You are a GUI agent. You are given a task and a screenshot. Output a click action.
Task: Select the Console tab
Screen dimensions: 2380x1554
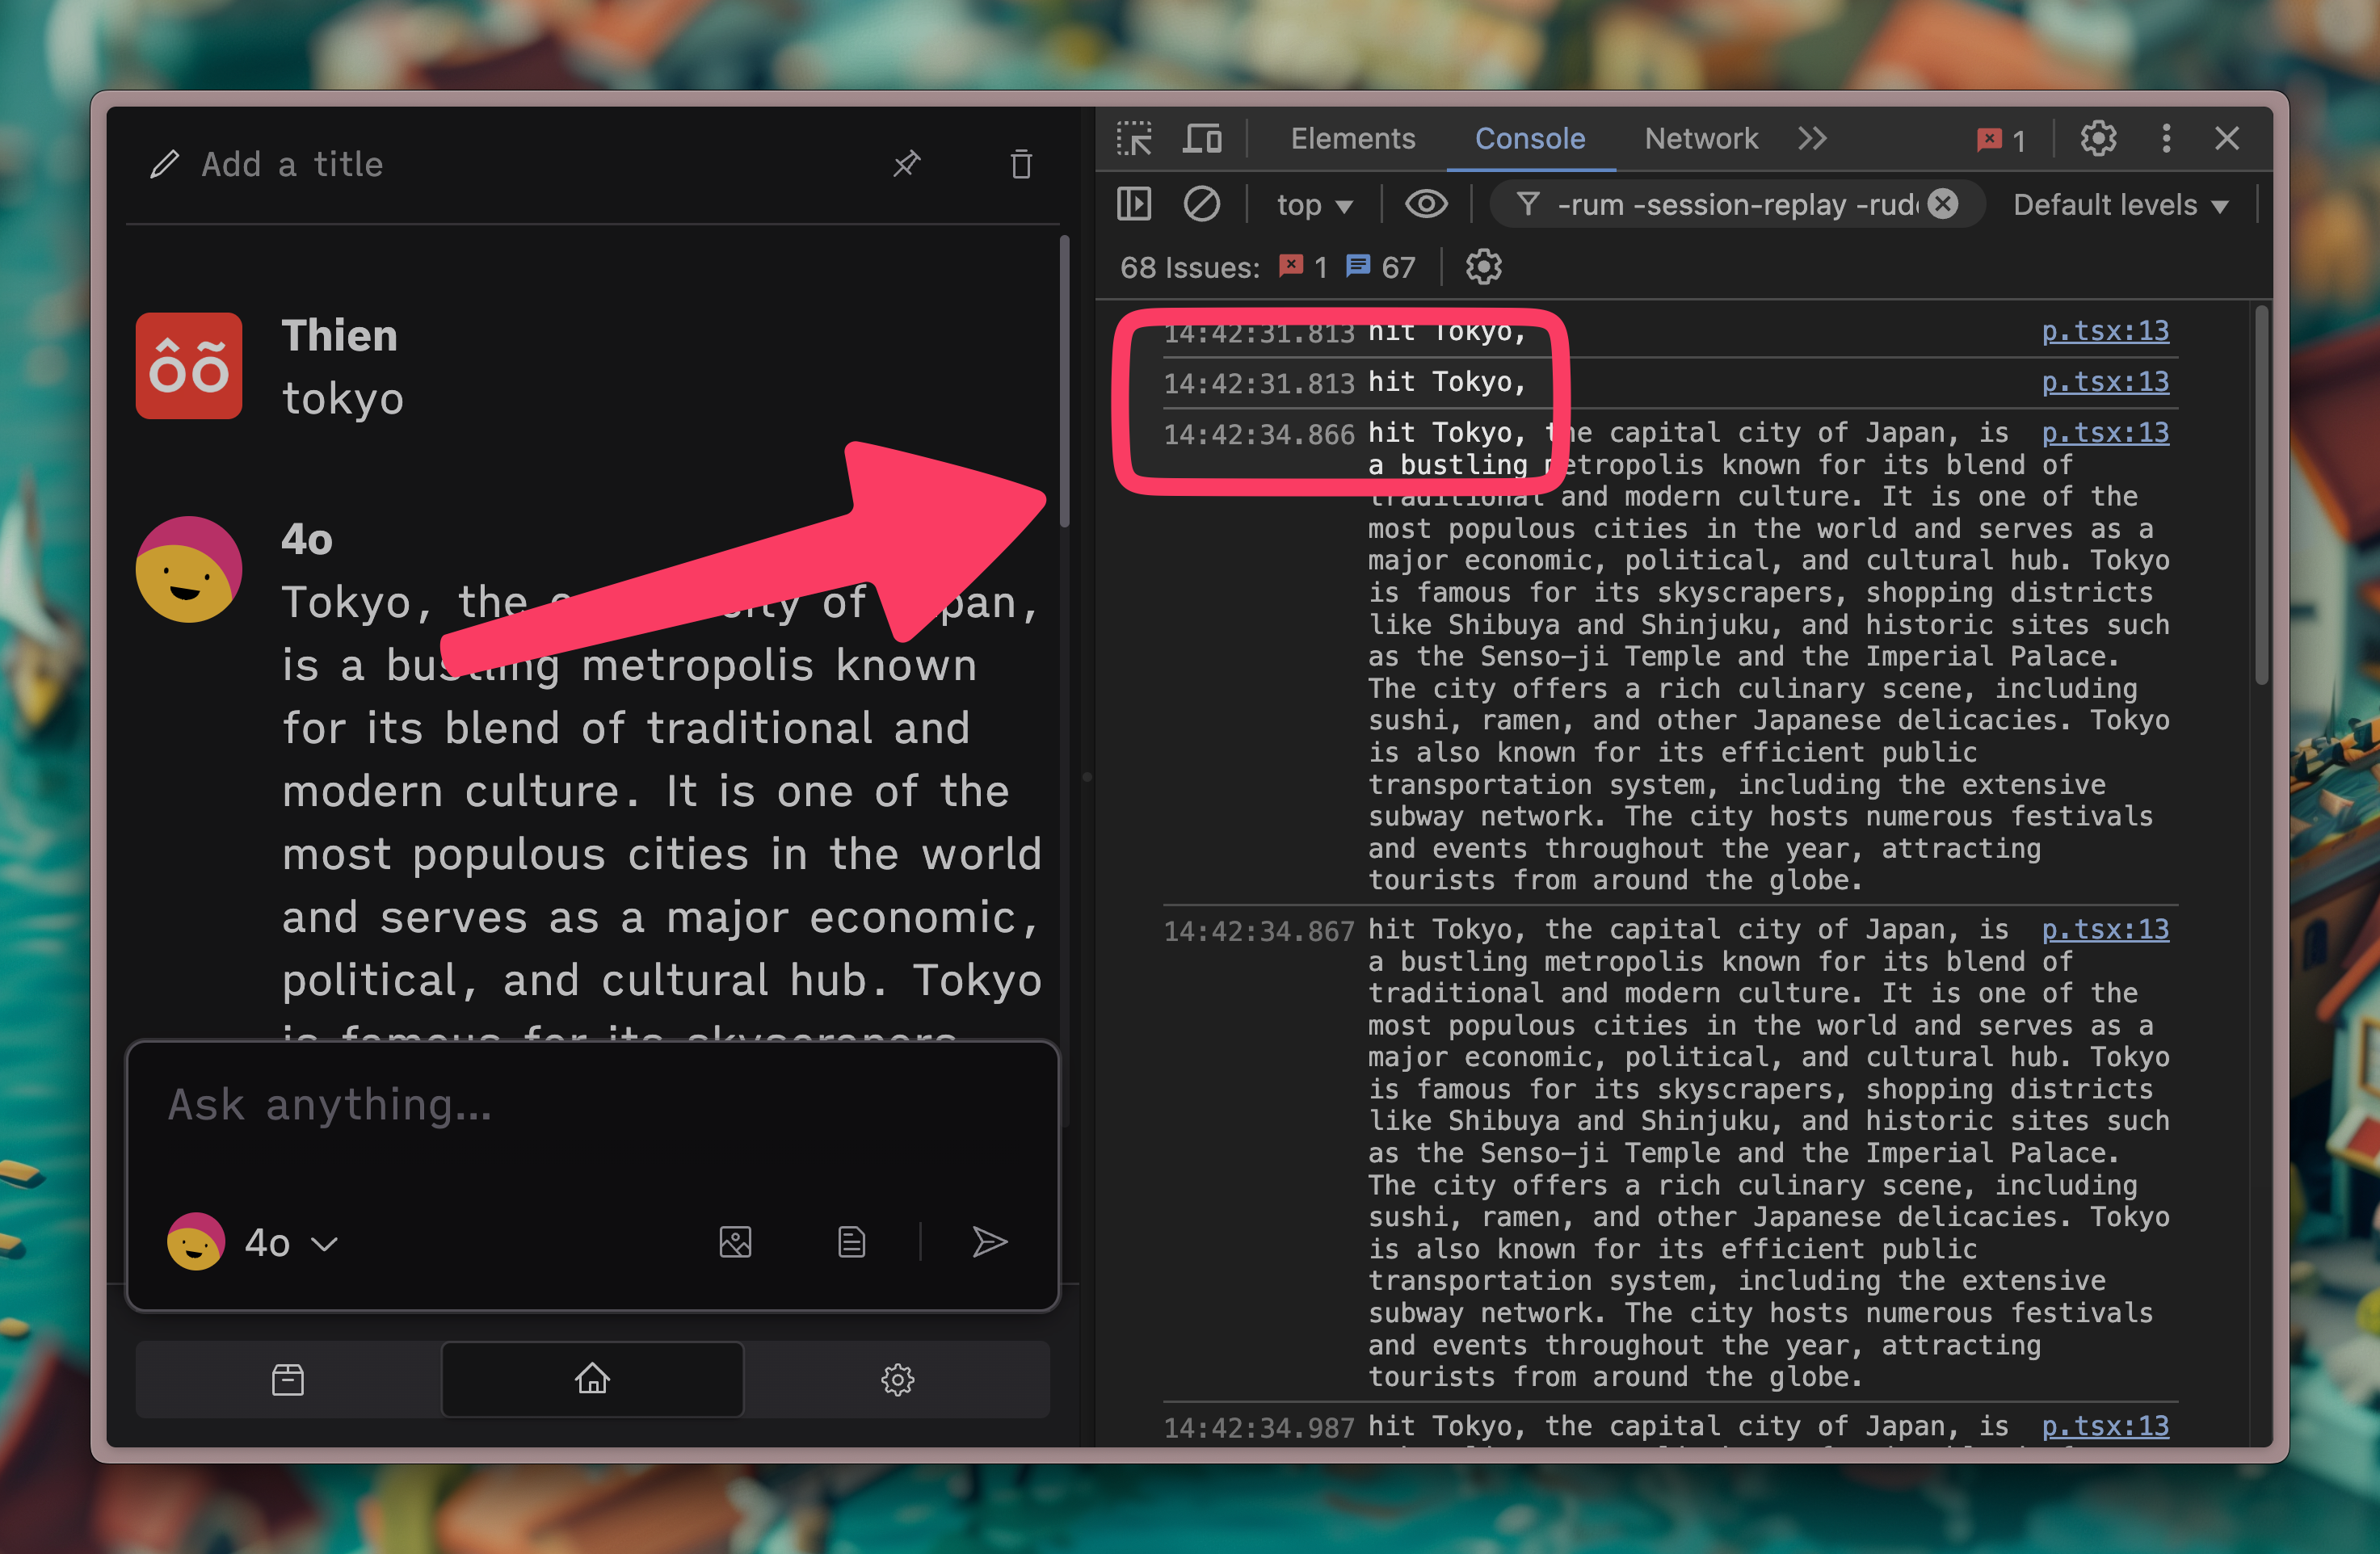(1530, 139)
